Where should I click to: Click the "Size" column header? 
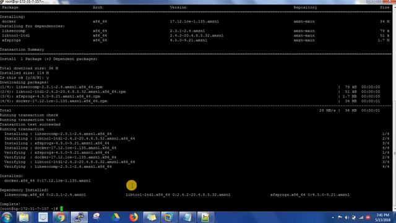click(x=385, y=7)
